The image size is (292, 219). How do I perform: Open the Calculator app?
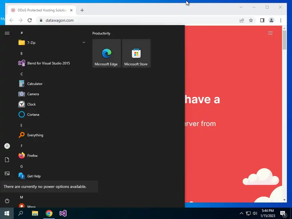point(52,84)
